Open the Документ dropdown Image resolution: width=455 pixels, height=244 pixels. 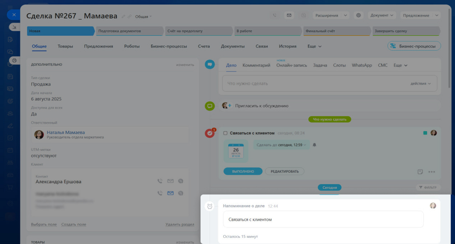click(382, 15)
